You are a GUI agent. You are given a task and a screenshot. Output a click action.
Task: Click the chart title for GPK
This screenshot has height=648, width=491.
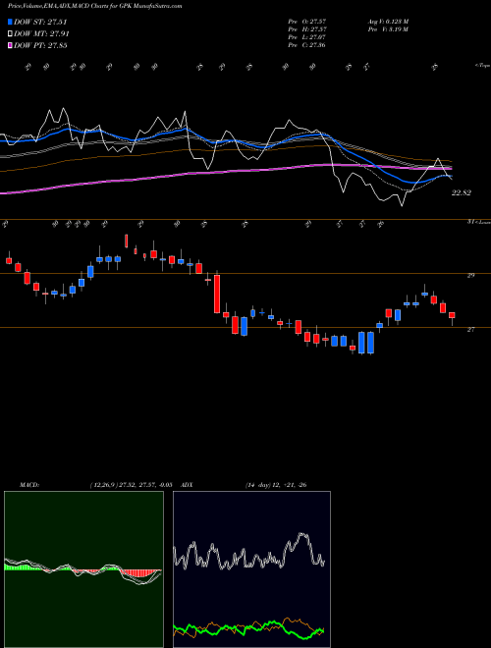[94, 7]
